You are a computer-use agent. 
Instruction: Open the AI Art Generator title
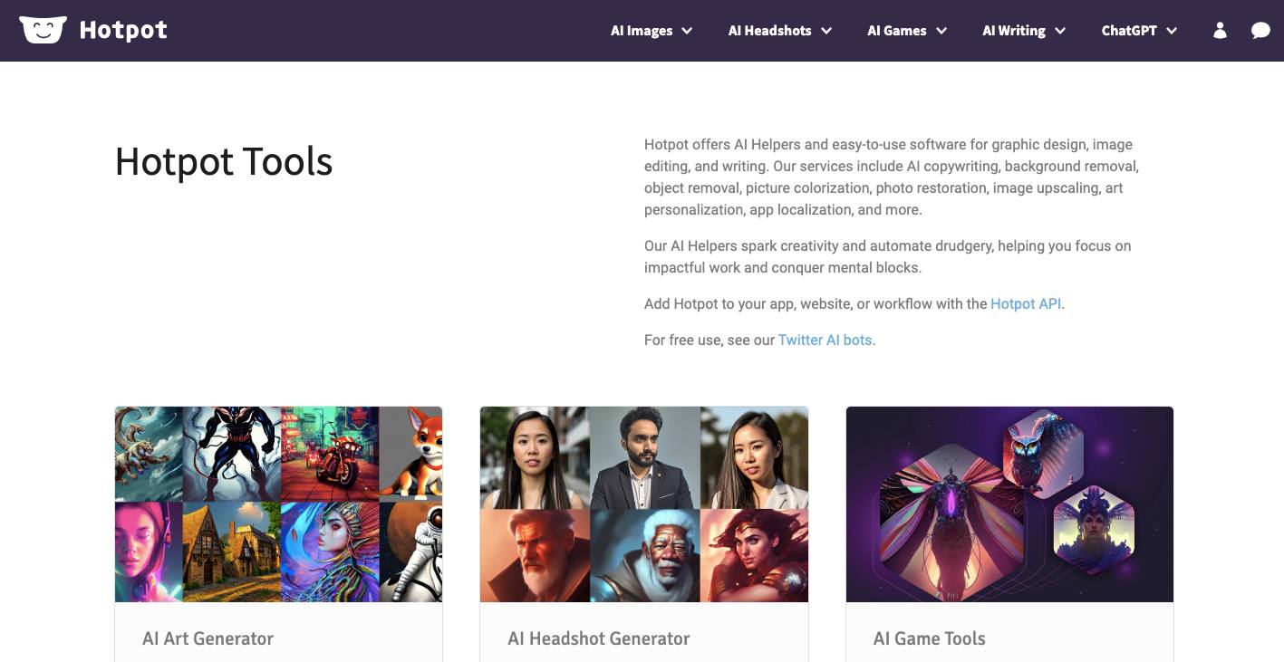pyautogui.click(x=208, y=638)
